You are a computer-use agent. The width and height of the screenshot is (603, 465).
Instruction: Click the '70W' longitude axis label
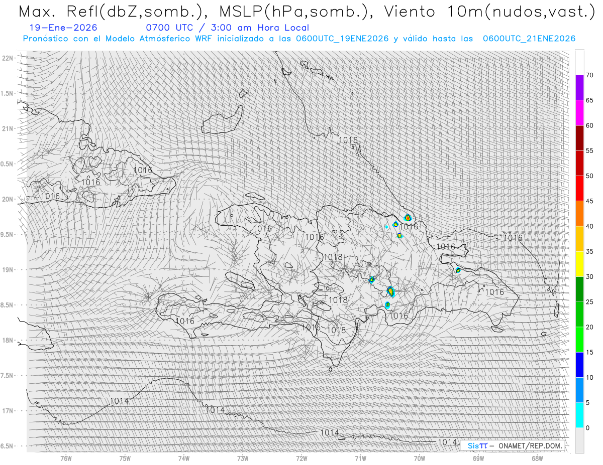point(420,458)
